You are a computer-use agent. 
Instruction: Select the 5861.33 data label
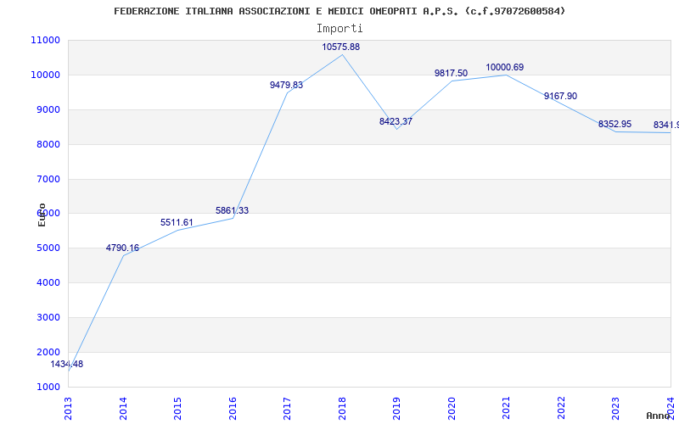pyautogui.click(x=232, y=210)
